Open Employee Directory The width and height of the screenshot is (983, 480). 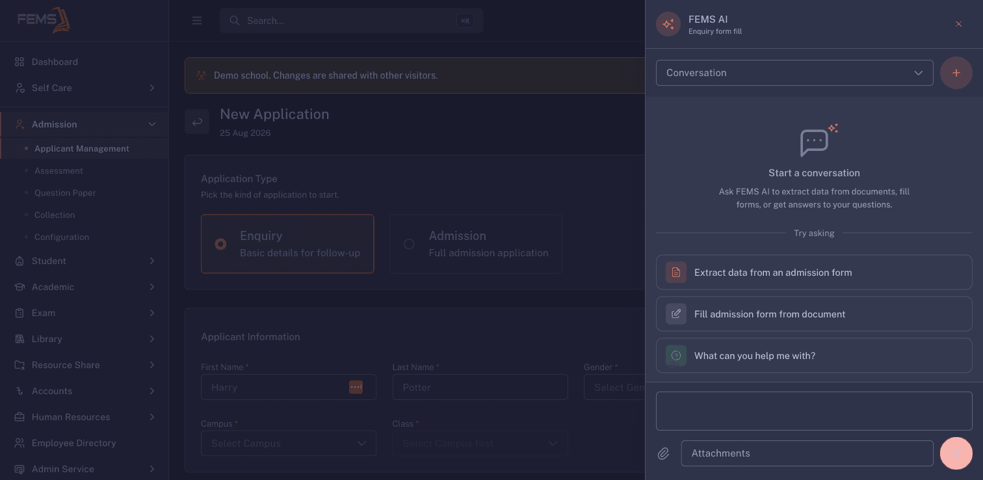click(85, 443)
